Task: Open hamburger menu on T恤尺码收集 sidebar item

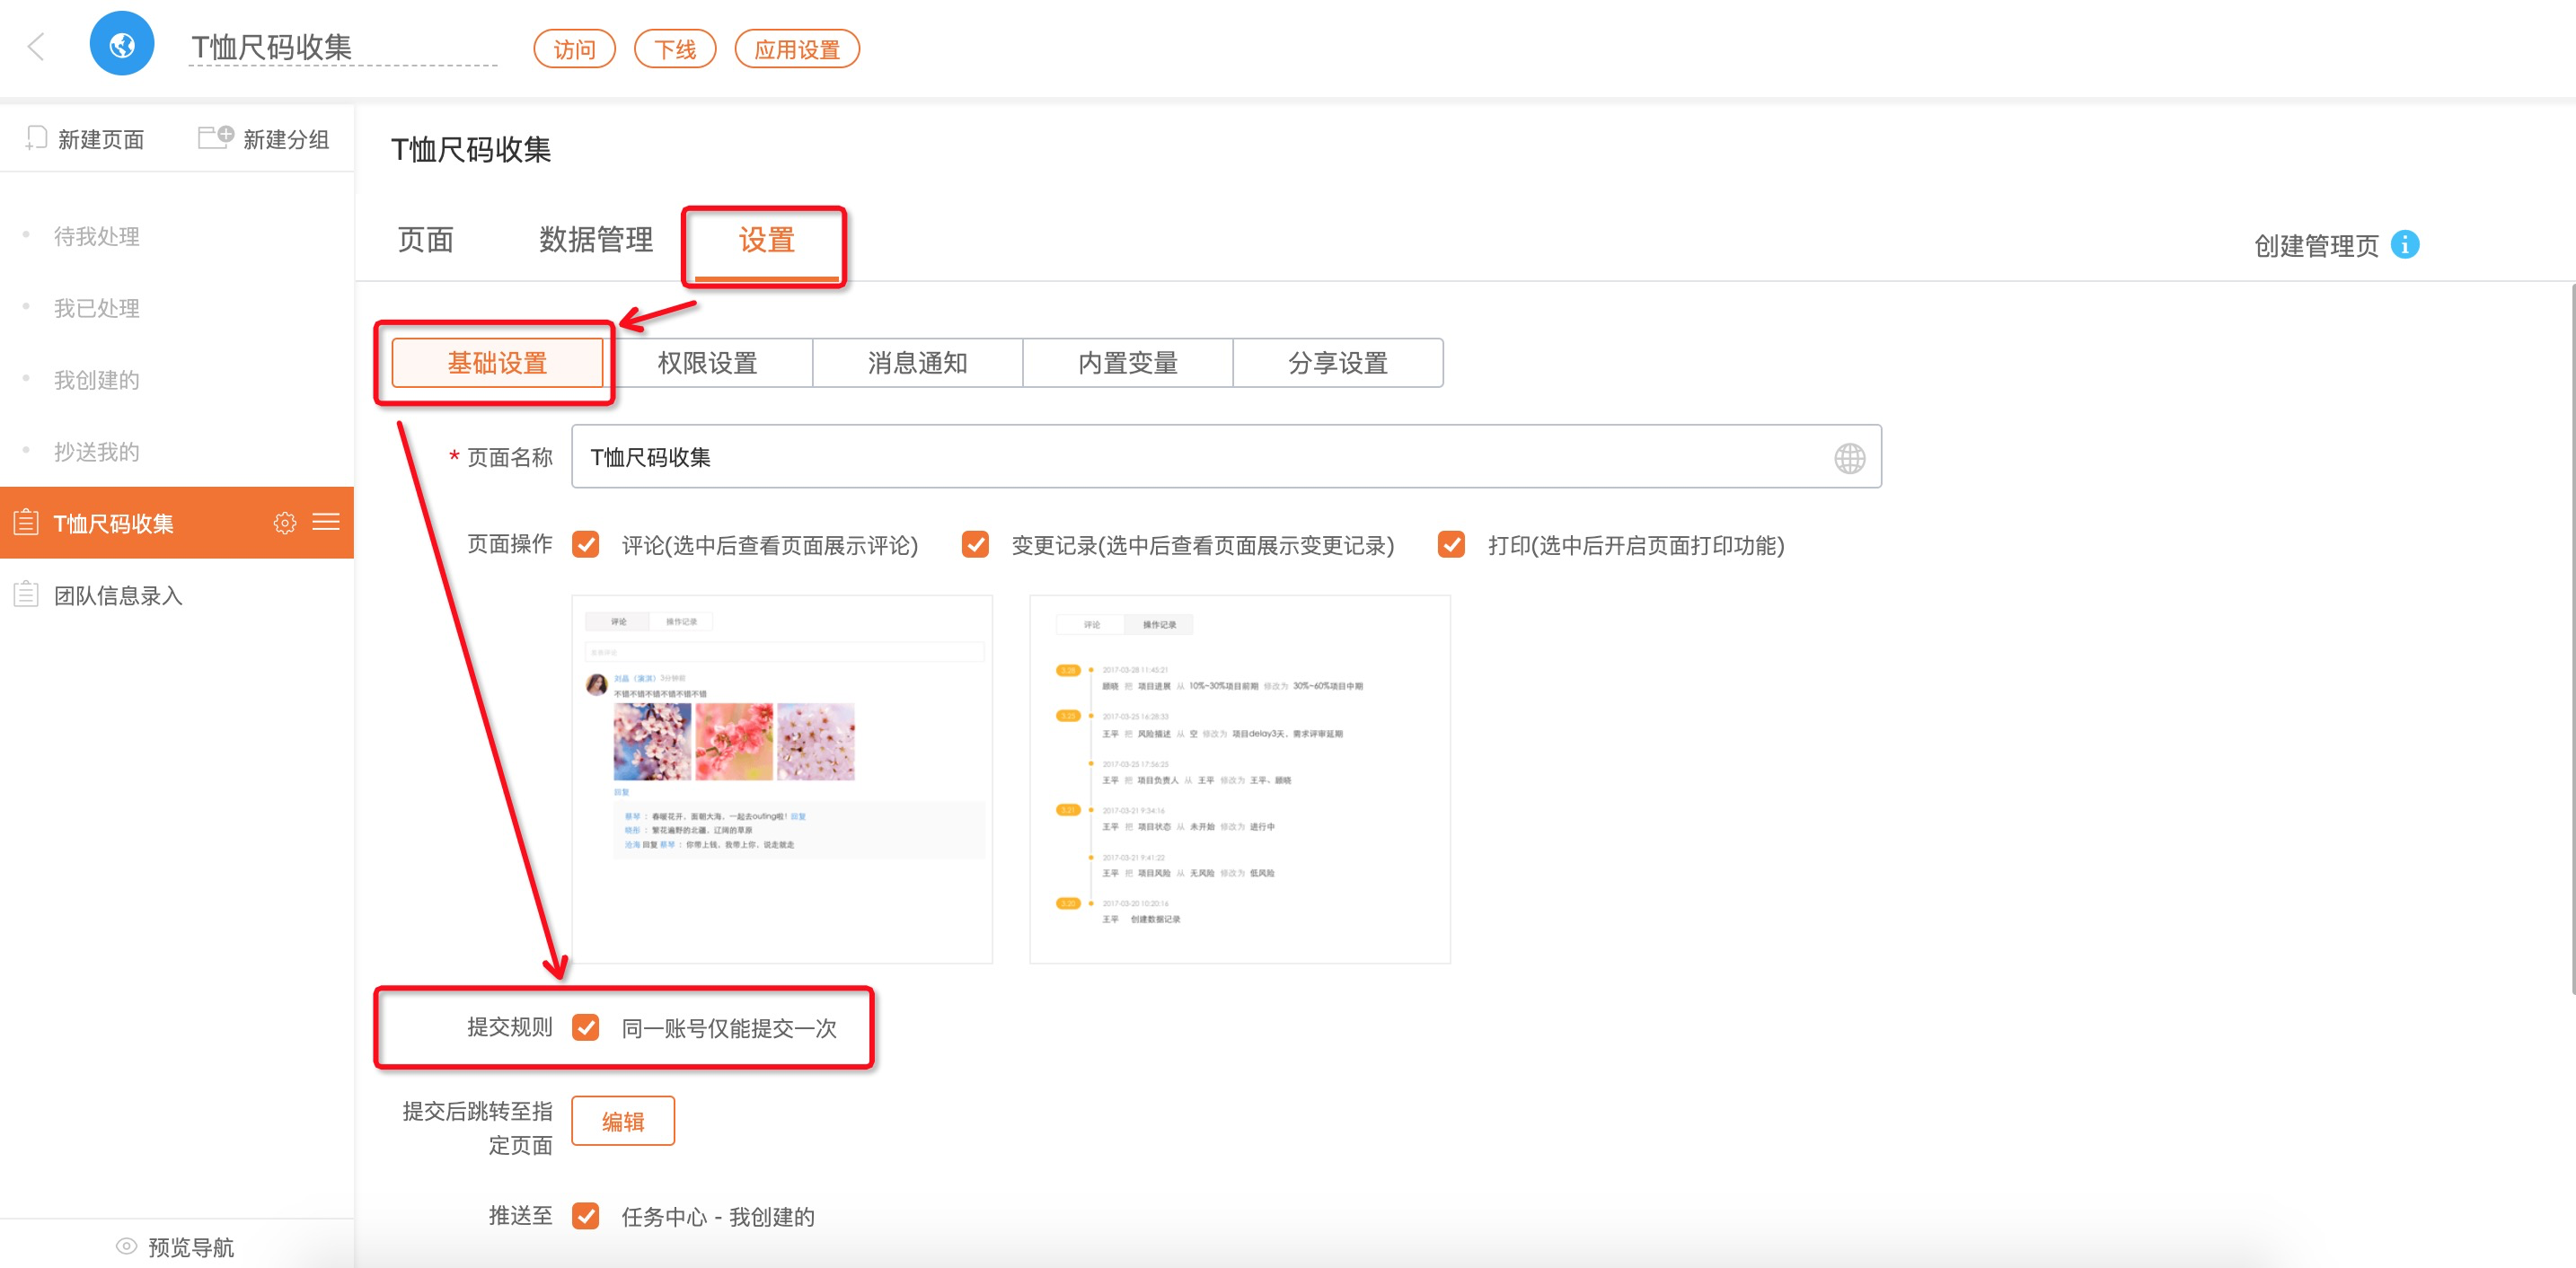Action: pos(326,522)
